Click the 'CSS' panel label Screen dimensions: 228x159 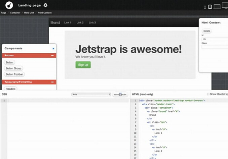point(4,94)
